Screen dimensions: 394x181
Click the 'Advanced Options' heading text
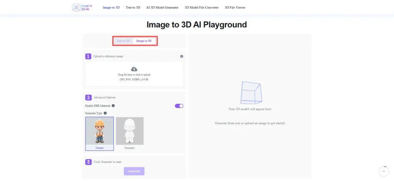click(x=105, y=97)
